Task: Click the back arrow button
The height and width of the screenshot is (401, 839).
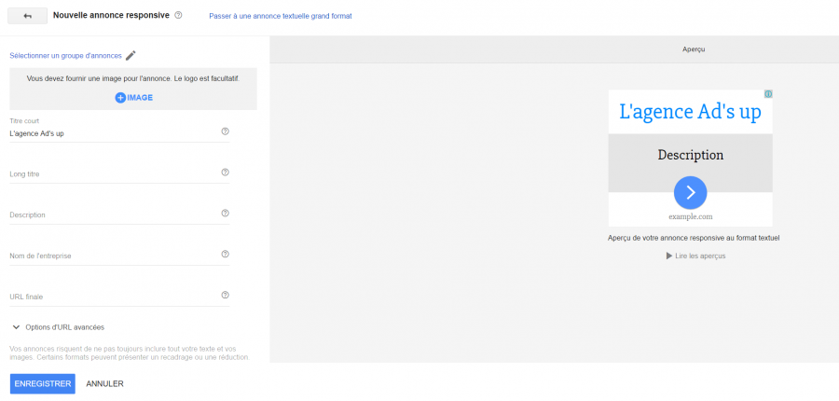Action: 27,16
